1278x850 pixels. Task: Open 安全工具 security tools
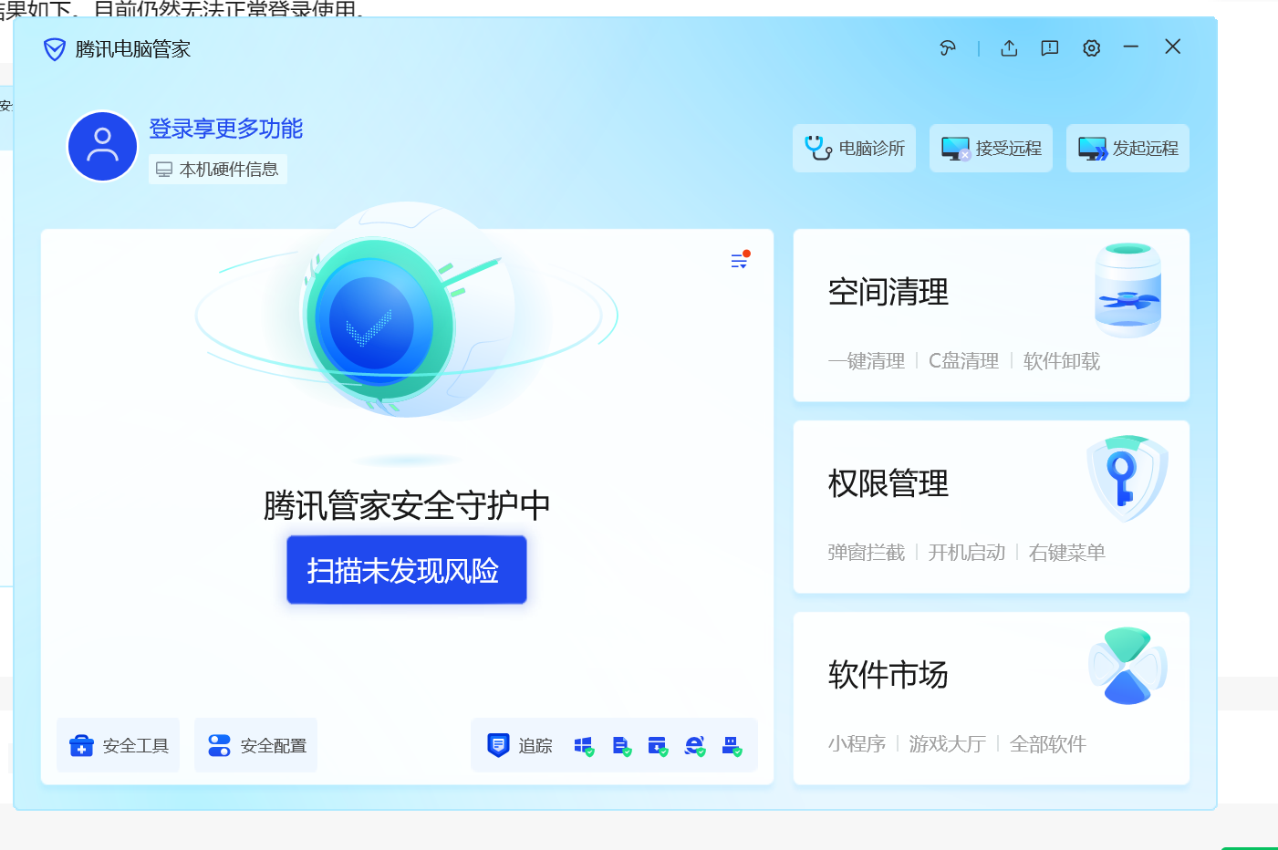[x=119, y=745]
